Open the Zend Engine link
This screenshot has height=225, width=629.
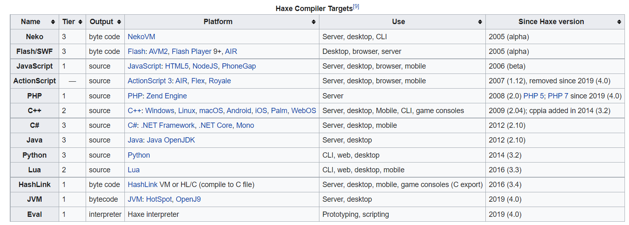click(166, 96)
